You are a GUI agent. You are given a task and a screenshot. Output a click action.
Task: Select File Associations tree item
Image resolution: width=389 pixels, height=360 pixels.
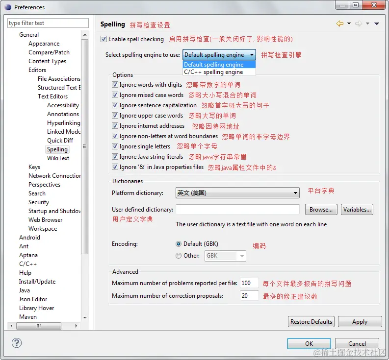point(59,79)
